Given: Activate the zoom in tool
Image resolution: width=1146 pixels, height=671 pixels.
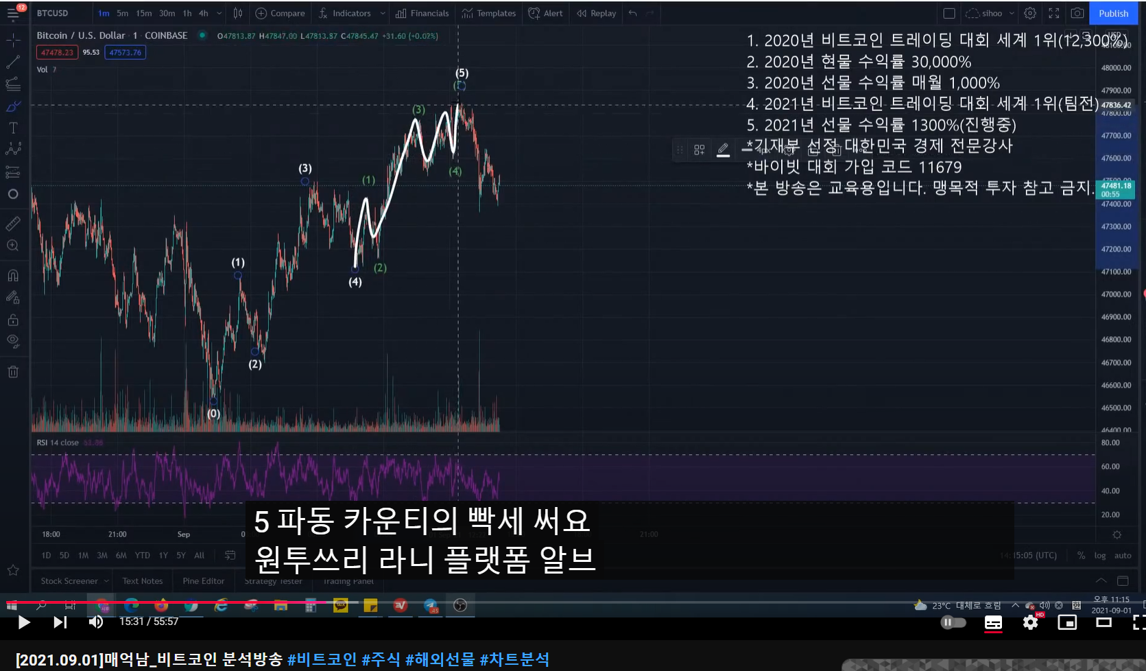Looking at the screenshot, I should pos(13,246).
